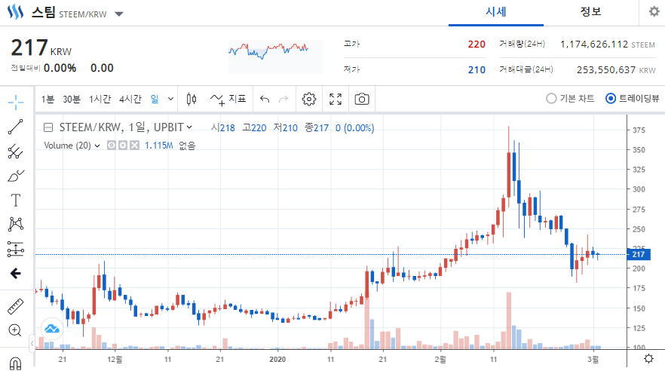
Task: Open the pitchfork drawing tools
Action: [x=16, y=152]
